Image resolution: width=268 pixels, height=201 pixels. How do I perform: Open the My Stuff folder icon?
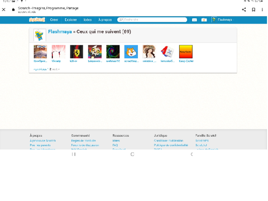(204, 20)
